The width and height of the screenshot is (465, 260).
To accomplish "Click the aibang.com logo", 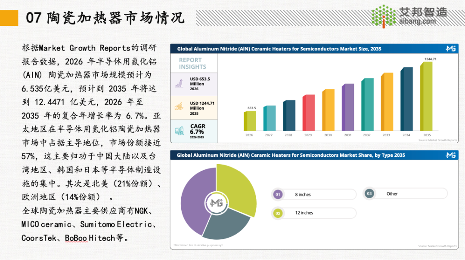I will point(409,16).
